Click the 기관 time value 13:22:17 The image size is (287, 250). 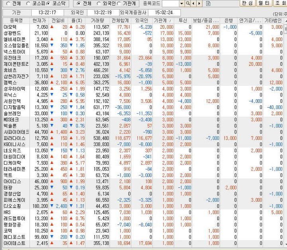click(47, 12)
